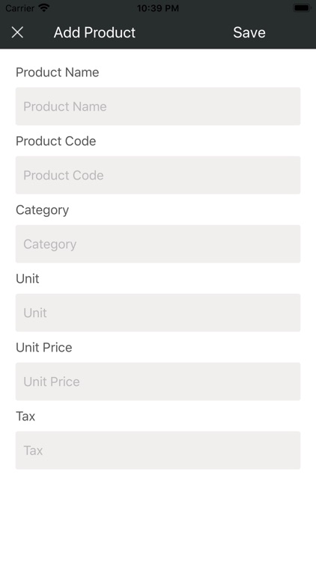This screenshot has width=316, height=561.
Task: Tap the Product Name heading label
Action: click(58, 73)
